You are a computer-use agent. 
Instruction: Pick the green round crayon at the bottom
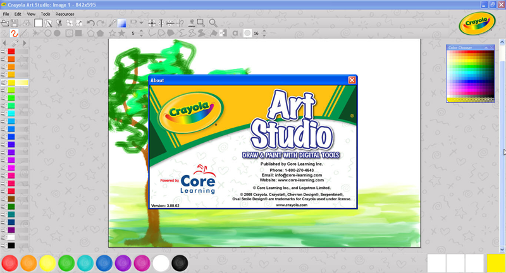pyautogui.click(x=66, y=263)
